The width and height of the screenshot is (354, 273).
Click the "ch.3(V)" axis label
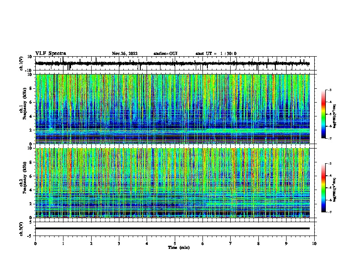click(x=21, y=229)
